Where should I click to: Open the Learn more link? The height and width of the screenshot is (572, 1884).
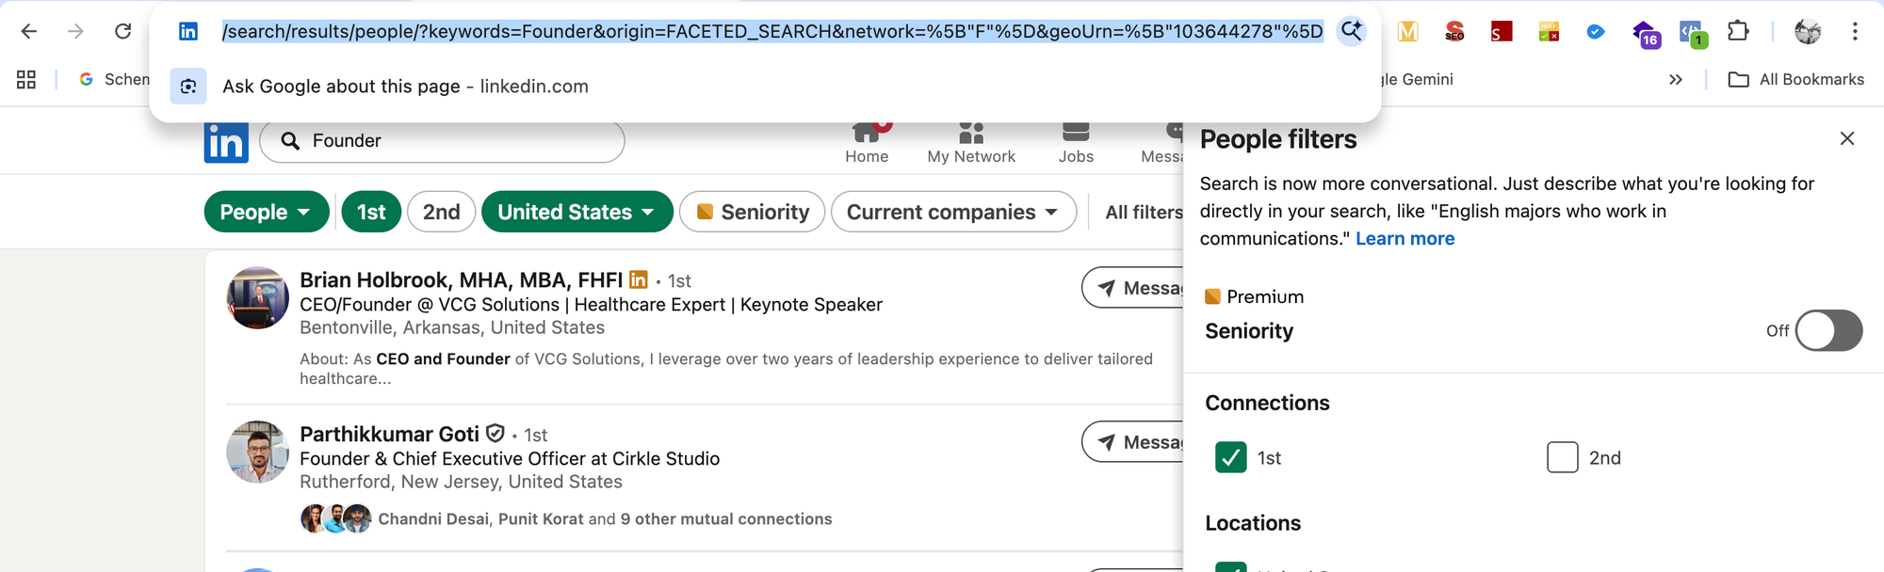1405,238
